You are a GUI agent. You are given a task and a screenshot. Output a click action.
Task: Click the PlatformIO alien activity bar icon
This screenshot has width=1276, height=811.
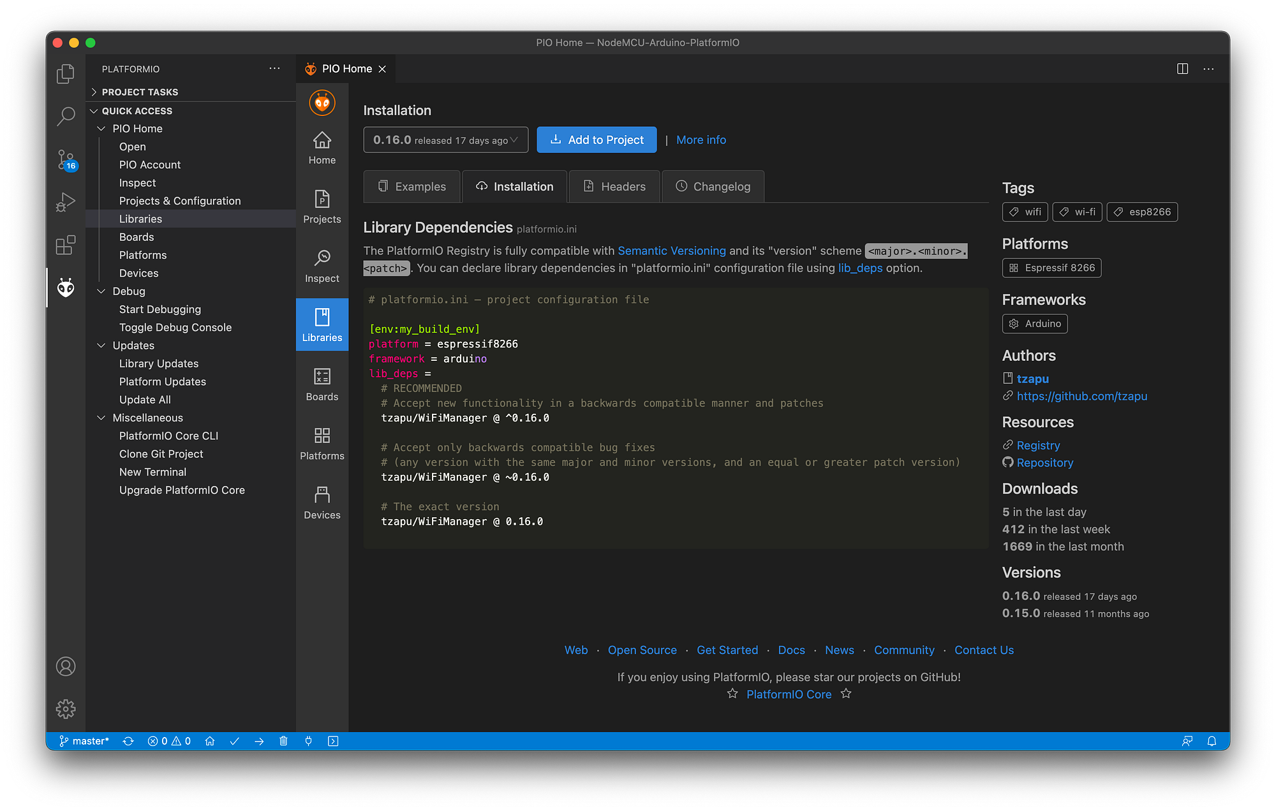point(66,288)
